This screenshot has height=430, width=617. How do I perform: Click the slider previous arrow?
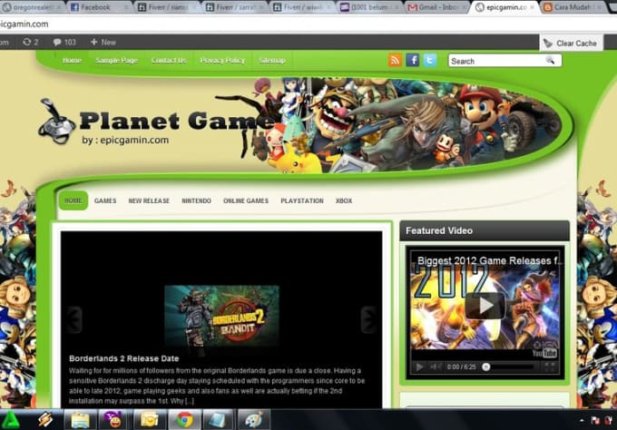74,319
